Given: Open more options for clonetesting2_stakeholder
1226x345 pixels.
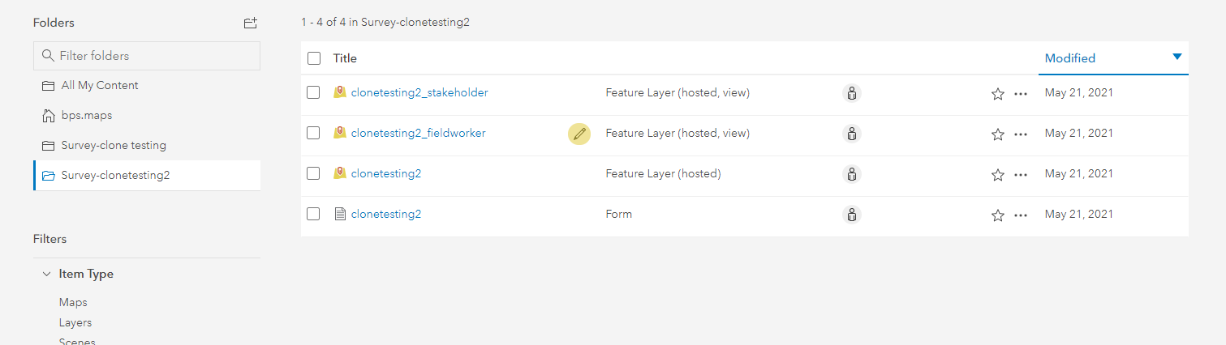Looking at the screenshot, I should pos(1021,94).
